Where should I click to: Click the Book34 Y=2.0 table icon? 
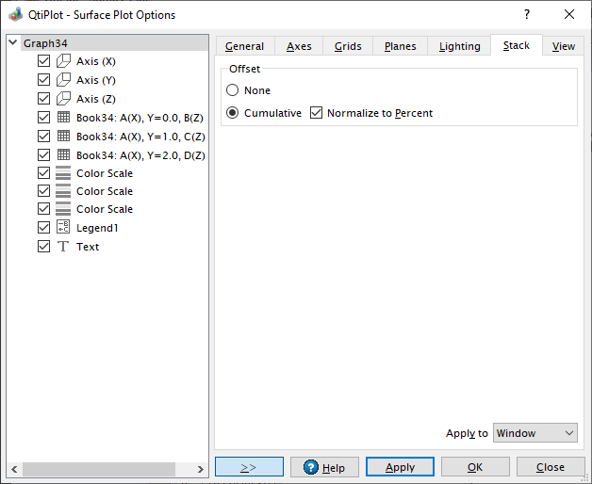pyautogui.click(x=63, y=154)
